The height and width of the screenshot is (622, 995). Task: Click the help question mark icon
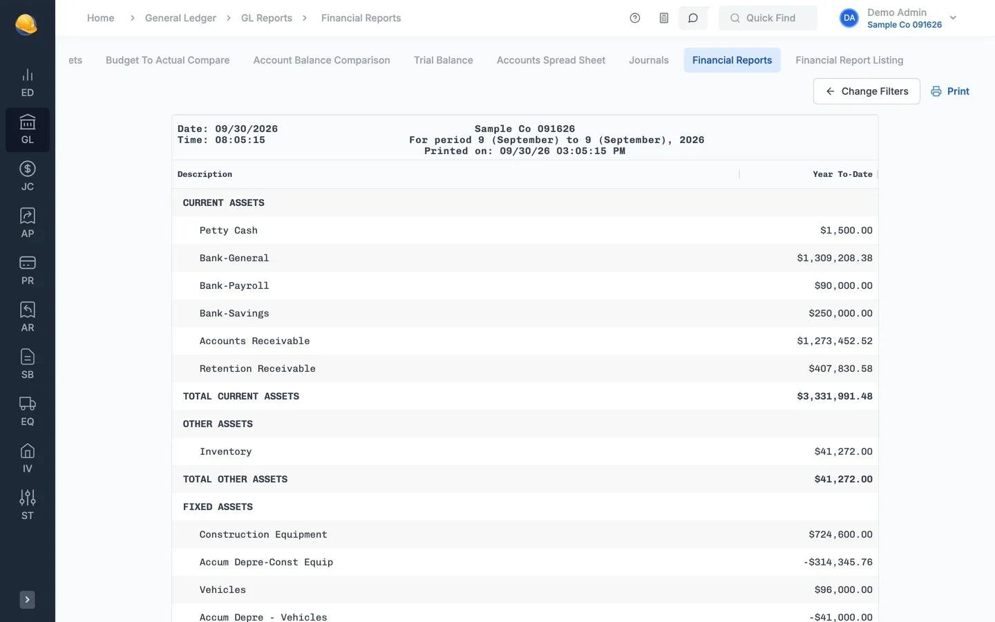pos(635,18)
